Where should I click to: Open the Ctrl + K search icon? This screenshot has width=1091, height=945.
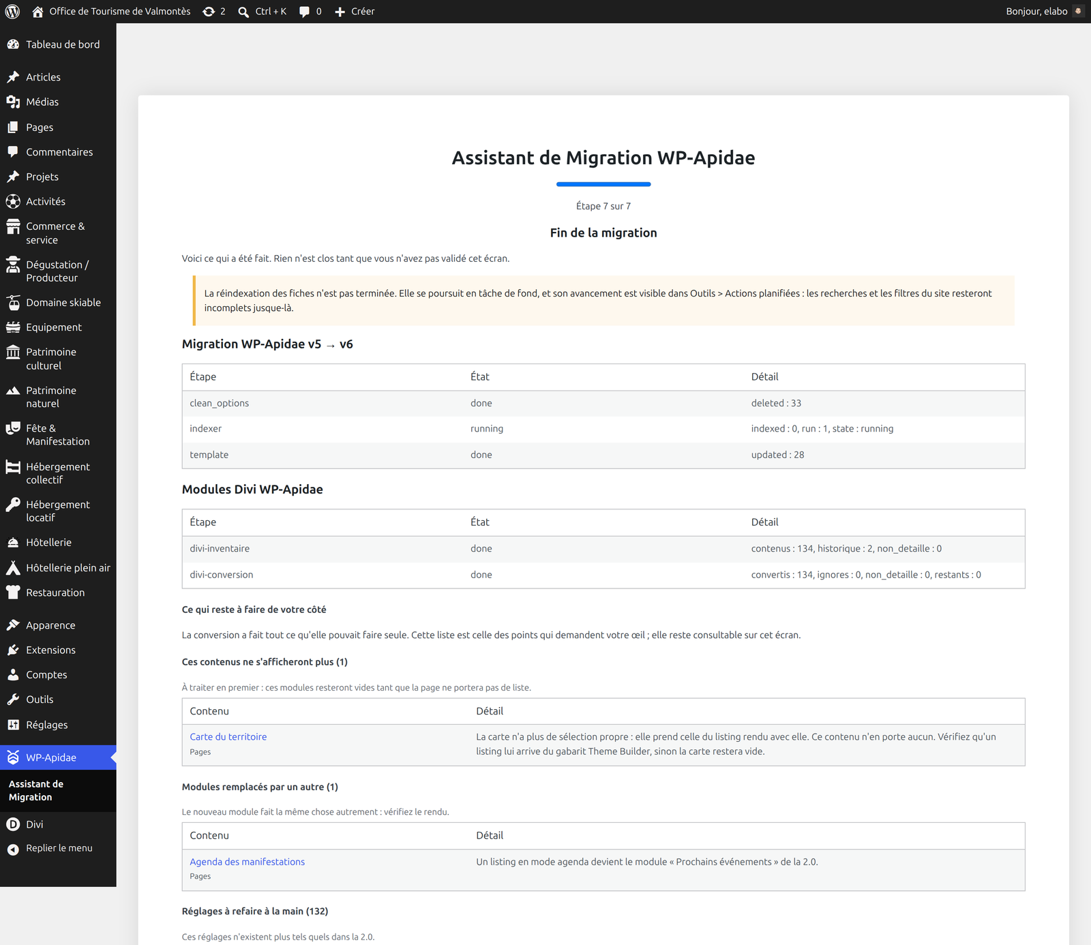point(243,12)
